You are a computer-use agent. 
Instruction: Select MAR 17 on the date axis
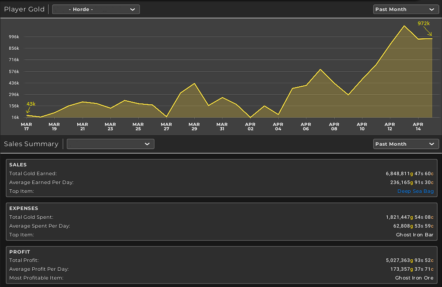pos(26,127)
